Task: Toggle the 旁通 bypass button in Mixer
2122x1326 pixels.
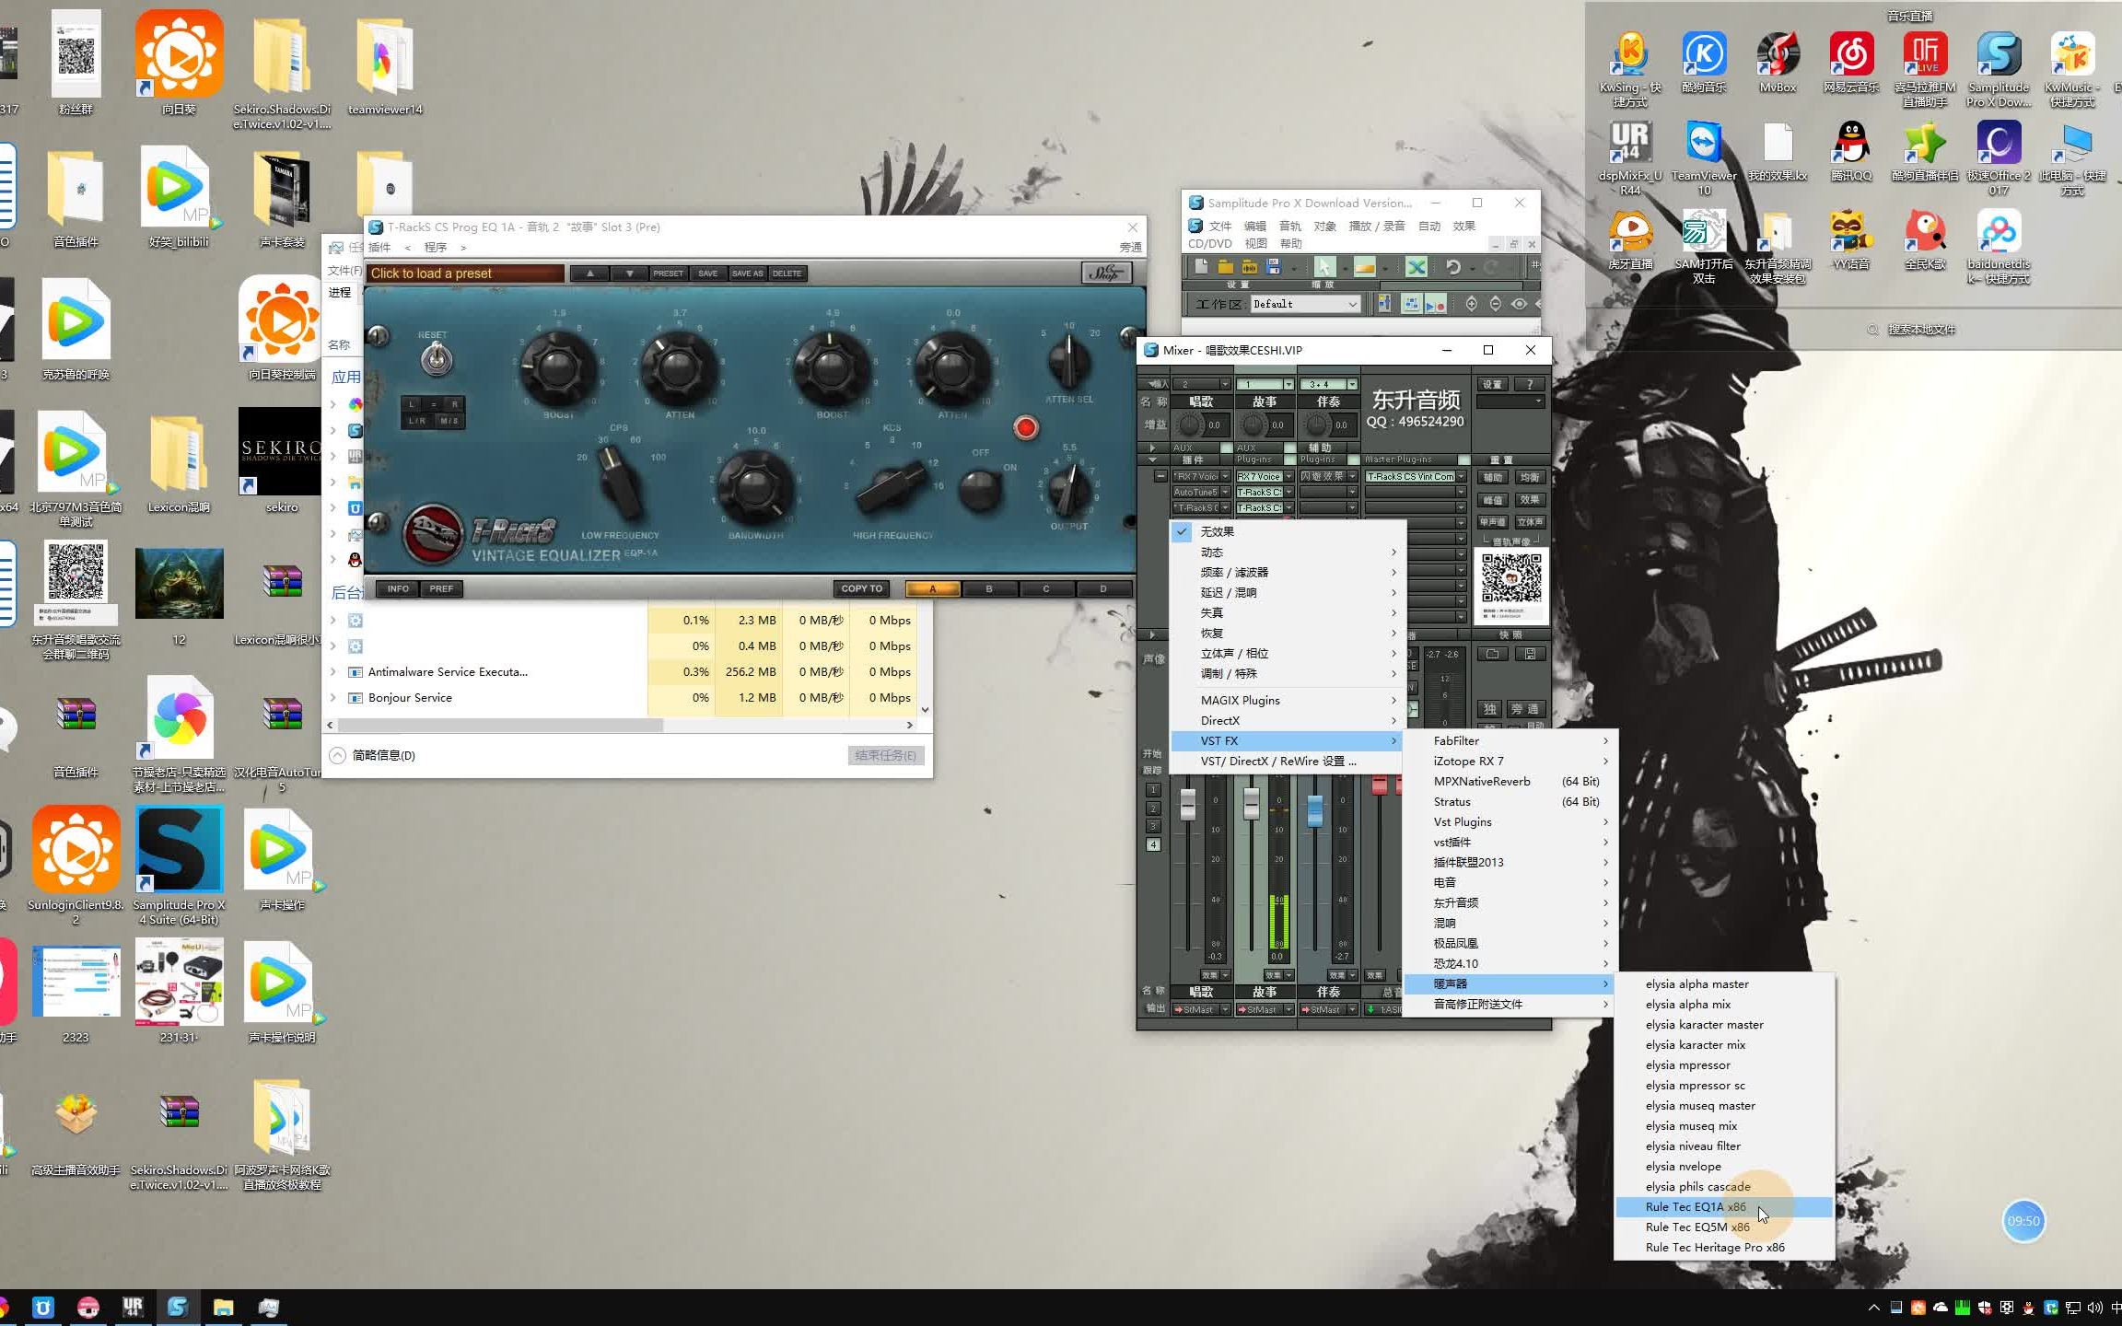Action: click(x=1525, y=709)
